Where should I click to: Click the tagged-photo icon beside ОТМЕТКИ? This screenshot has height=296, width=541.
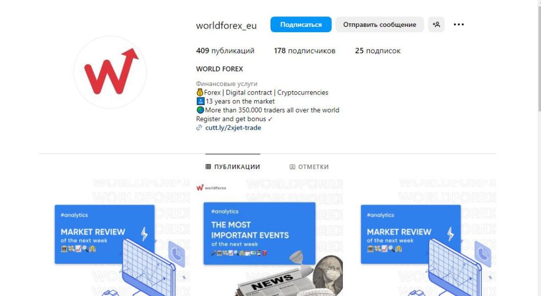coord(292,167)
